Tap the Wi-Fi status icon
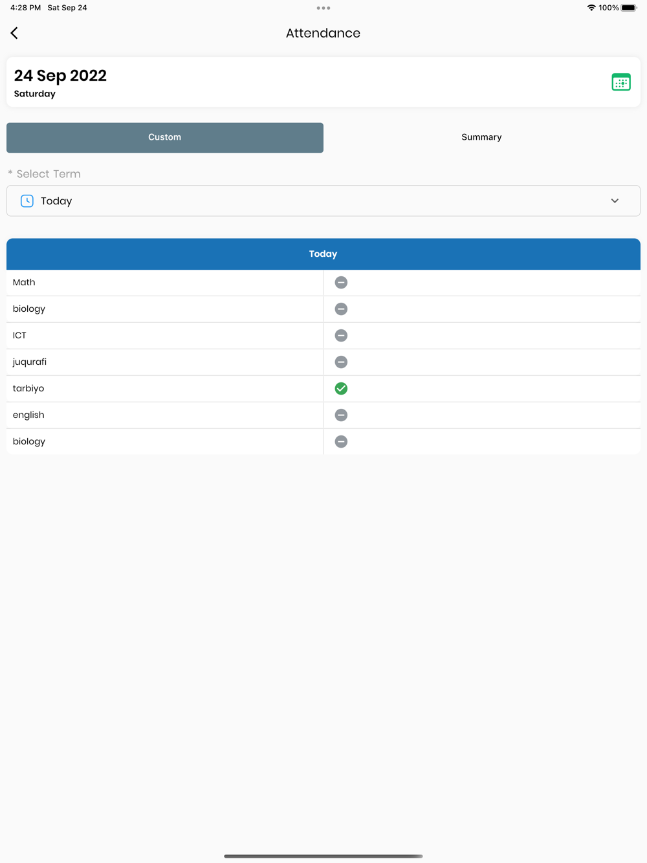Viewport: 647px width, 863px height. 591,8
